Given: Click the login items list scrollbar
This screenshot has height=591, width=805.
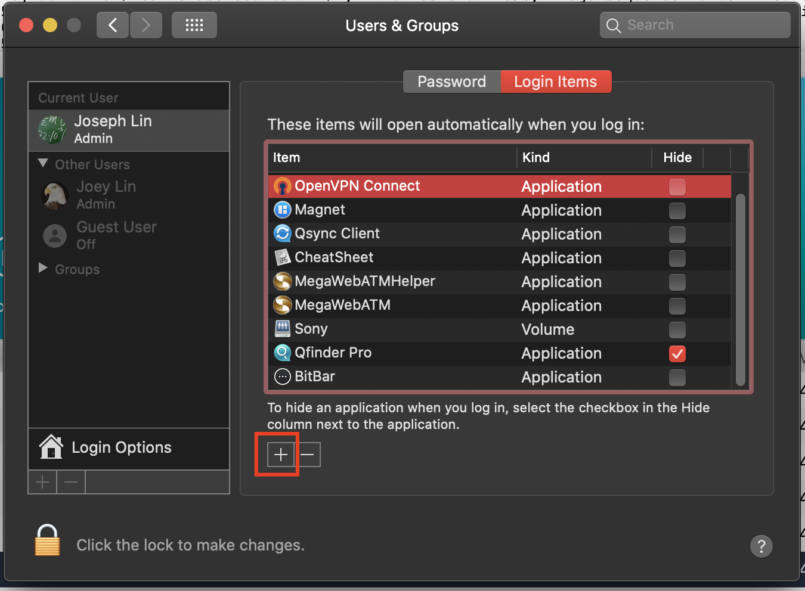Looking at the screenshot, I should (x=740, y=289).
